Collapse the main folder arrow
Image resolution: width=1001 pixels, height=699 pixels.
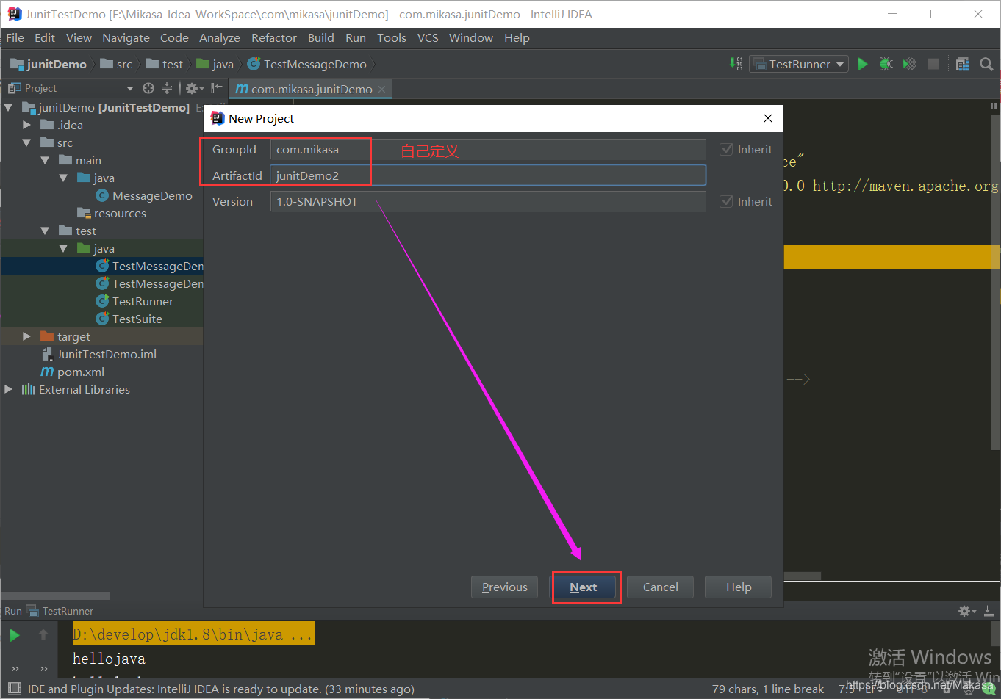point(45,161)
